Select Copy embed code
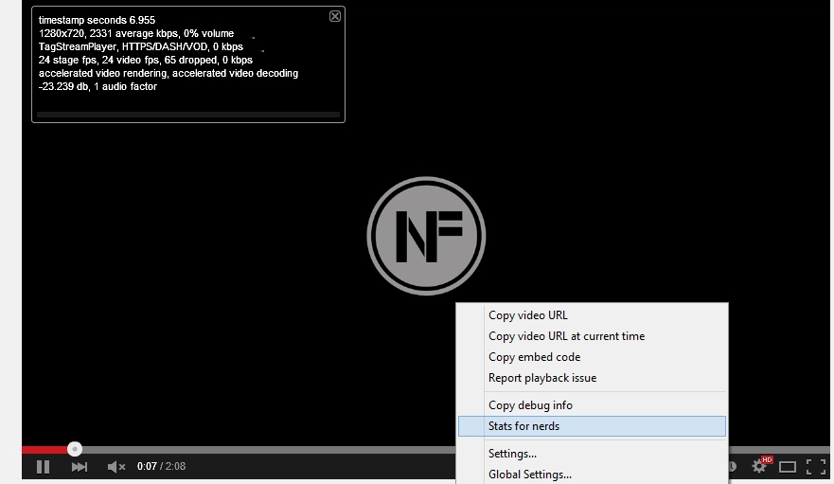The image size is (834, 484). 592,357
